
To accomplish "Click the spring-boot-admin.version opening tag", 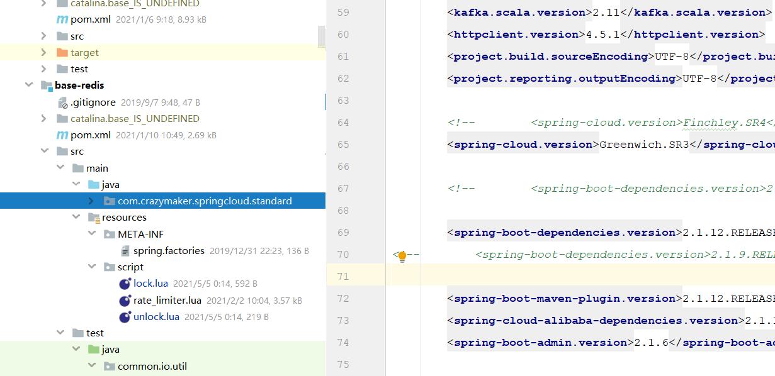I will coord(541,343).
